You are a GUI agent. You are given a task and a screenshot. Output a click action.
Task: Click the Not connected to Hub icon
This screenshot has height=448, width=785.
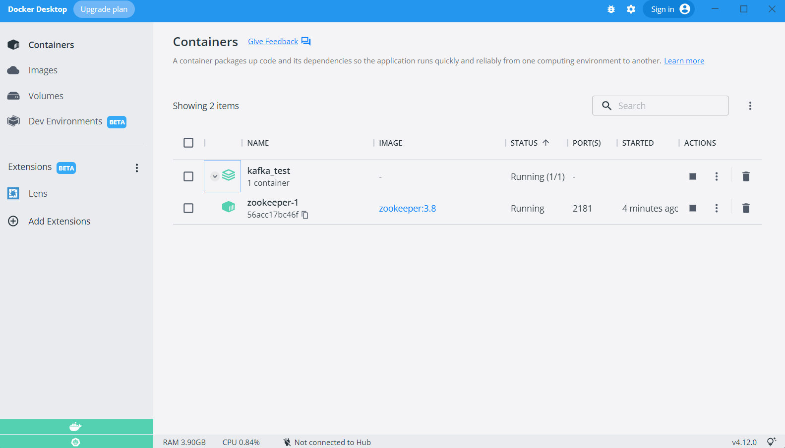click(x=287, y=442)
